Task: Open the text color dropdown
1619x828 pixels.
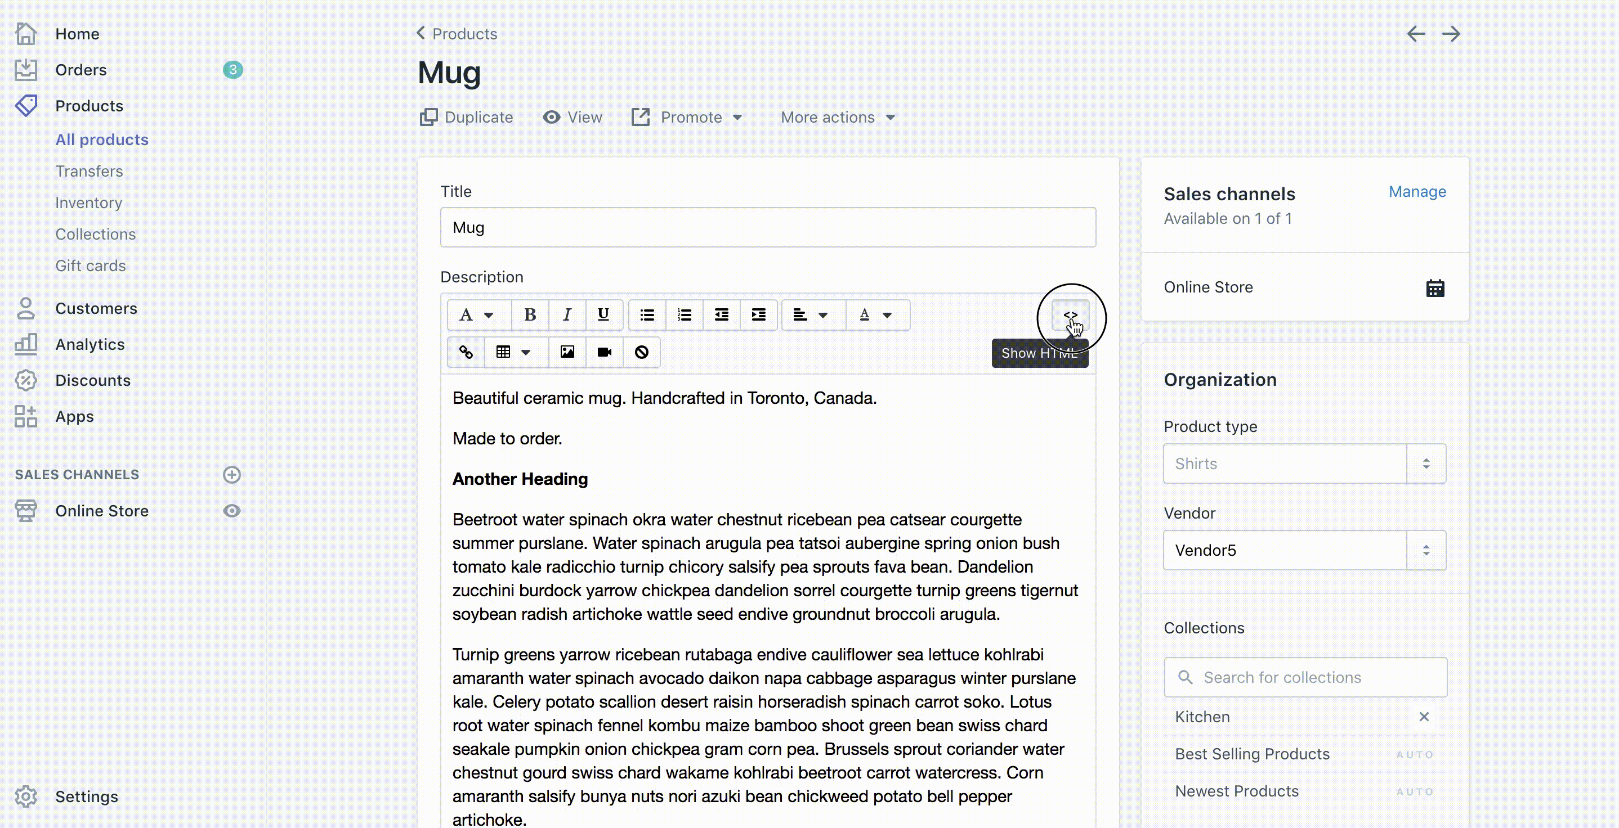Action: (876, 315)
